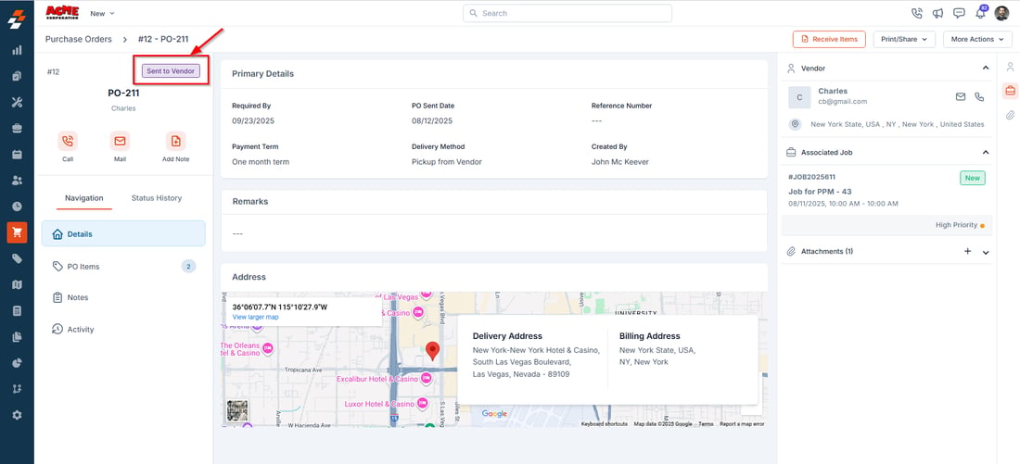1020x464 pixels.
Task: Click the Receive Items button
Action: [x=829, y=39]
